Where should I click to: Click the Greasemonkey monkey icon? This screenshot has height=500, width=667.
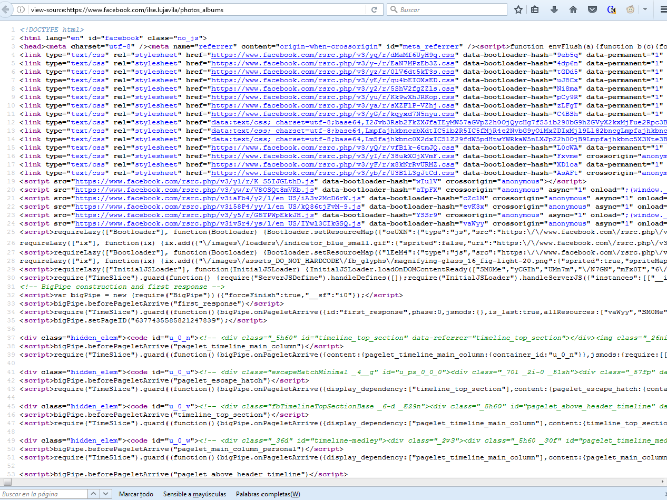pos(630,9)
